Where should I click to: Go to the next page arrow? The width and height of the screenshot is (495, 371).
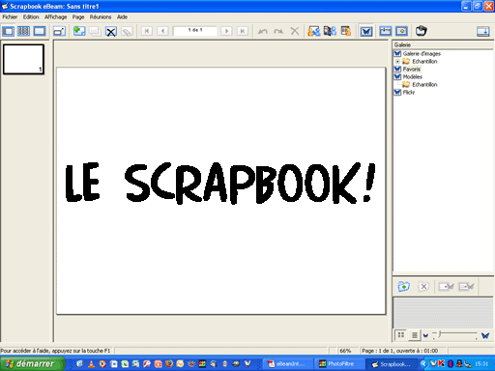coord(226,31)
